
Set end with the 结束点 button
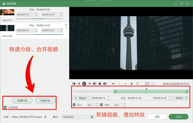pyautogui.click(x=180, y=98)
